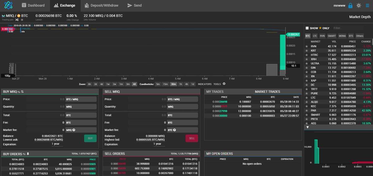Open the hamburger menu in the header
Image resolution: width=373 pixels, height=176 pixels.
tap(368, 6)
